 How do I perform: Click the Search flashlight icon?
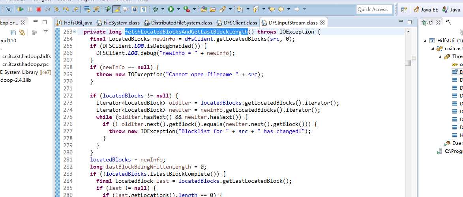tap(223, 9)
